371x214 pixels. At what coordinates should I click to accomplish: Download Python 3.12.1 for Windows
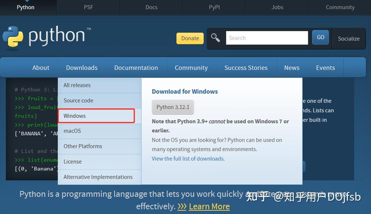point(173,107)
